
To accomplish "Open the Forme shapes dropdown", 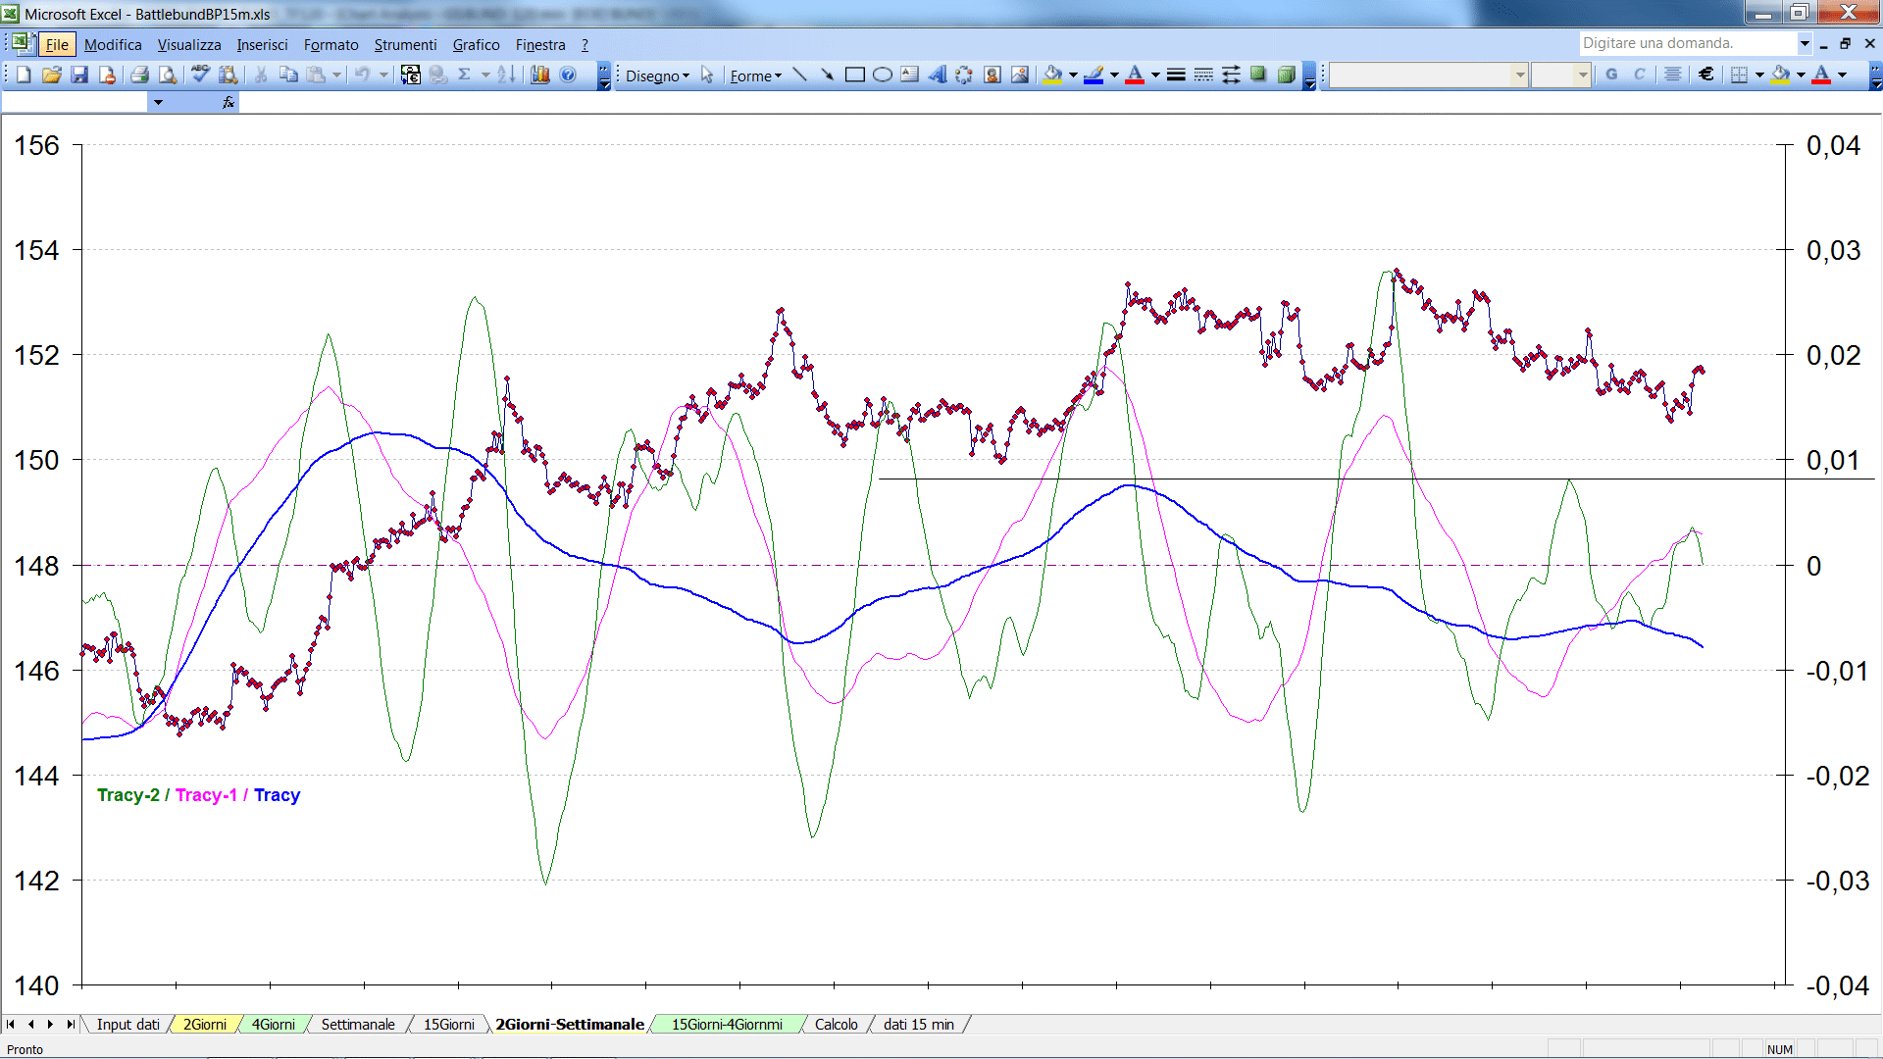I will (755, 76).
